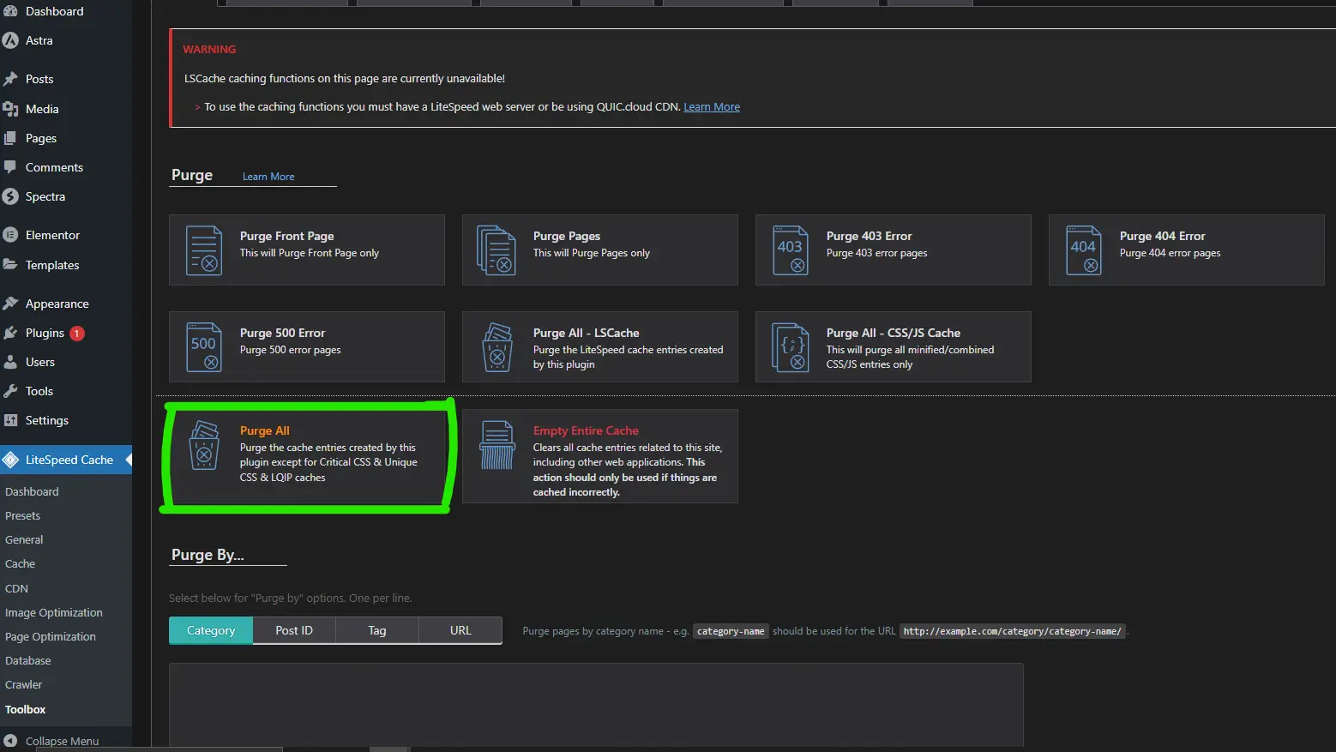Click the Purge 500 Error title
The image size is (1336, 752).
pyautogui.click(x=282, y=333)
